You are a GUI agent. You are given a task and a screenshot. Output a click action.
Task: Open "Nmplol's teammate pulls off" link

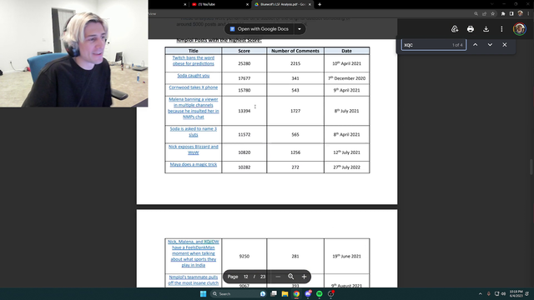(x=193, y=280)
